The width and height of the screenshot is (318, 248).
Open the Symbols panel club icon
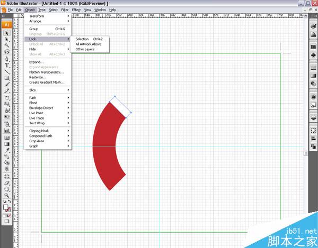click(x=313, y=55)
